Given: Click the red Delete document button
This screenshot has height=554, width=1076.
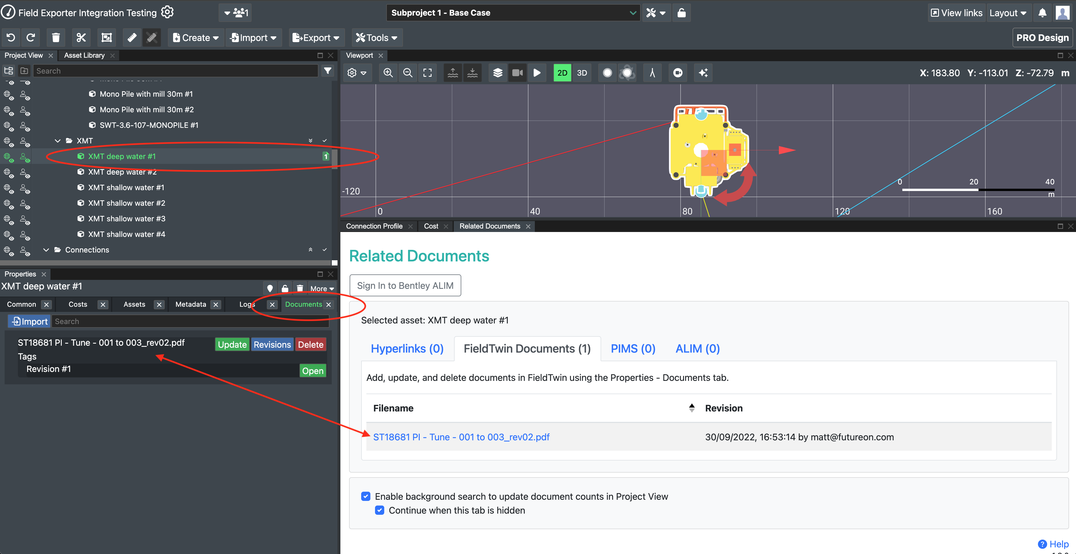Looking at the screenshot, I should point(310,344).
